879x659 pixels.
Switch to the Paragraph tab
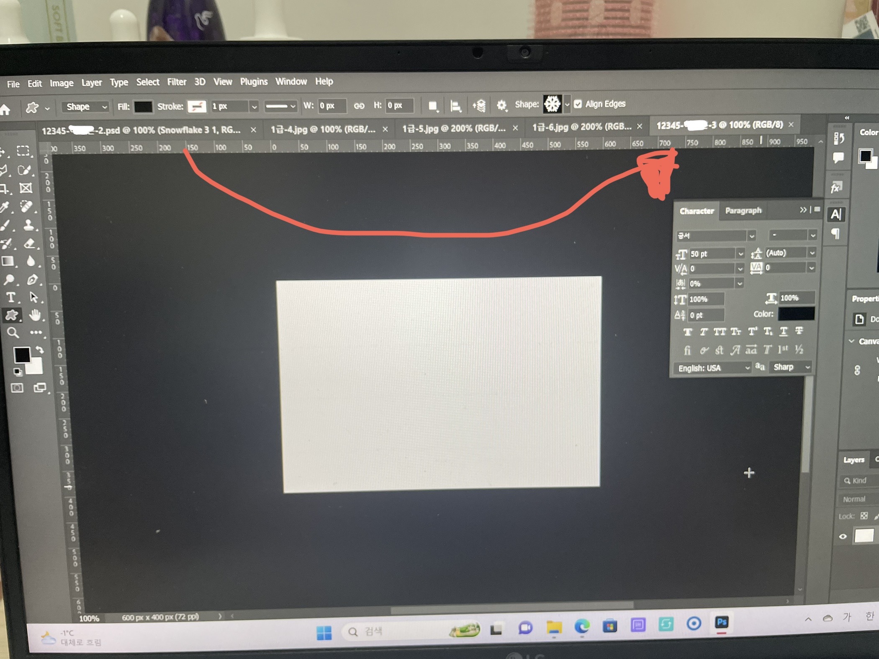click(743, 210)
